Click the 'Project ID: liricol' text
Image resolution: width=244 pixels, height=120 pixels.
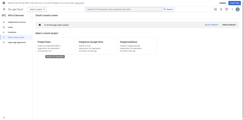85,46
